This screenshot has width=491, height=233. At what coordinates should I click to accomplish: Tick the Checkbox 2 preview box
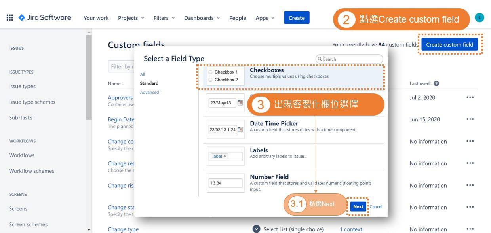pos(210,80)
